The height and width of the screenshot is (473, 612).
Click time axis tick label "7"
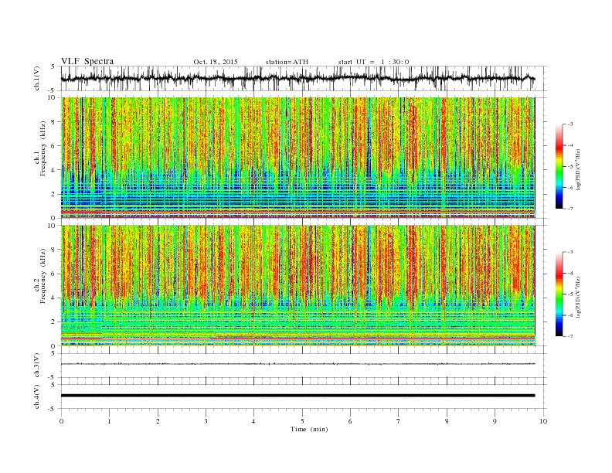(x=399, y=421)
